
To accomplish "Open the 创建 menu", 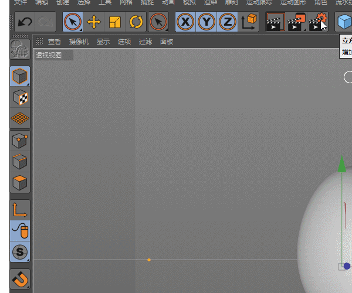I will pyautogui.click(x=63, y=2).
